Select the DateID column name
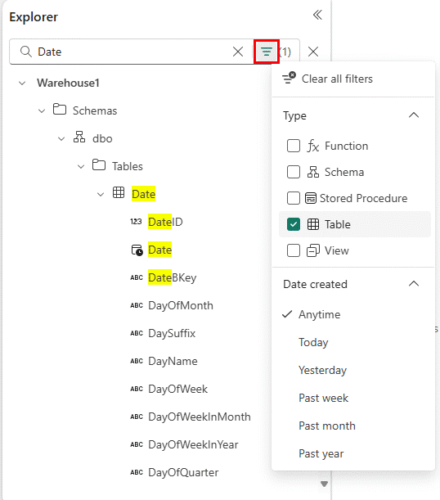This screenshot has width=440, height=500. coord(165,222)
